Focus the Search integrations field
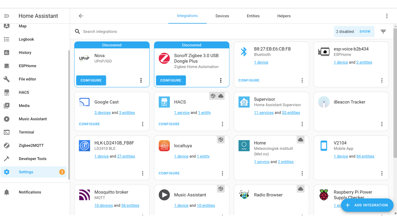 [x=202, y=32]
